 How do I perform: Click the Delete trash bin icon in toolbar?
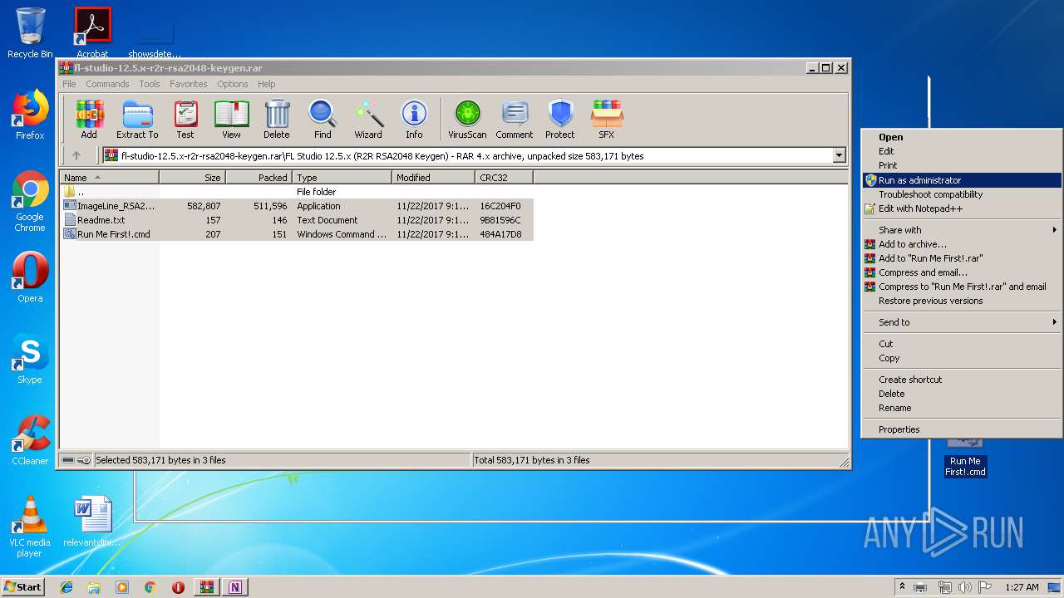[x=277, y=120]
